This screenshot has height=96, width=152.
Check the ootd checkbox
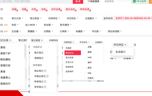(x=85, y=58)
